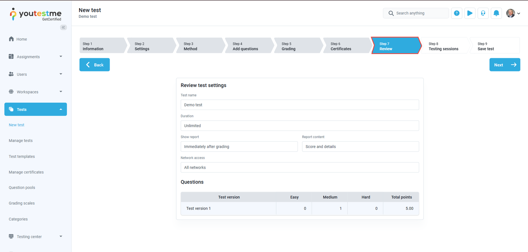Click the help question mark icon
The height and width of the screenshot is (252, 528).
[x=456, y=13]
